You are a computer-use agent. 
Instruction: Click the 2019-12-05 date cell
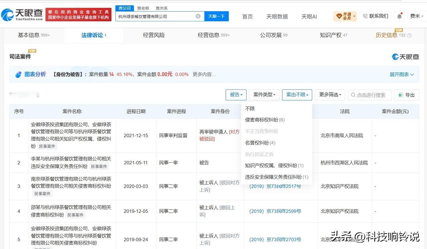coord(136,211)
